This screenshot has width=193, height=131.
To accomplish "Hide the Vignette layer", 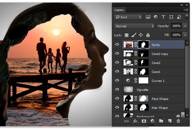I will [117, 89].
